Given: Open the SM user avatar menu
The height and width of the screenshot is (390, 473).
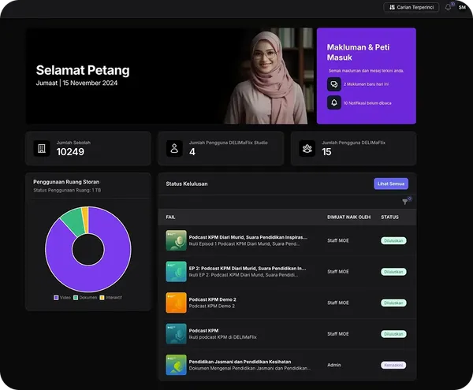Looking at the screenshot, I should tap(462, 7).
